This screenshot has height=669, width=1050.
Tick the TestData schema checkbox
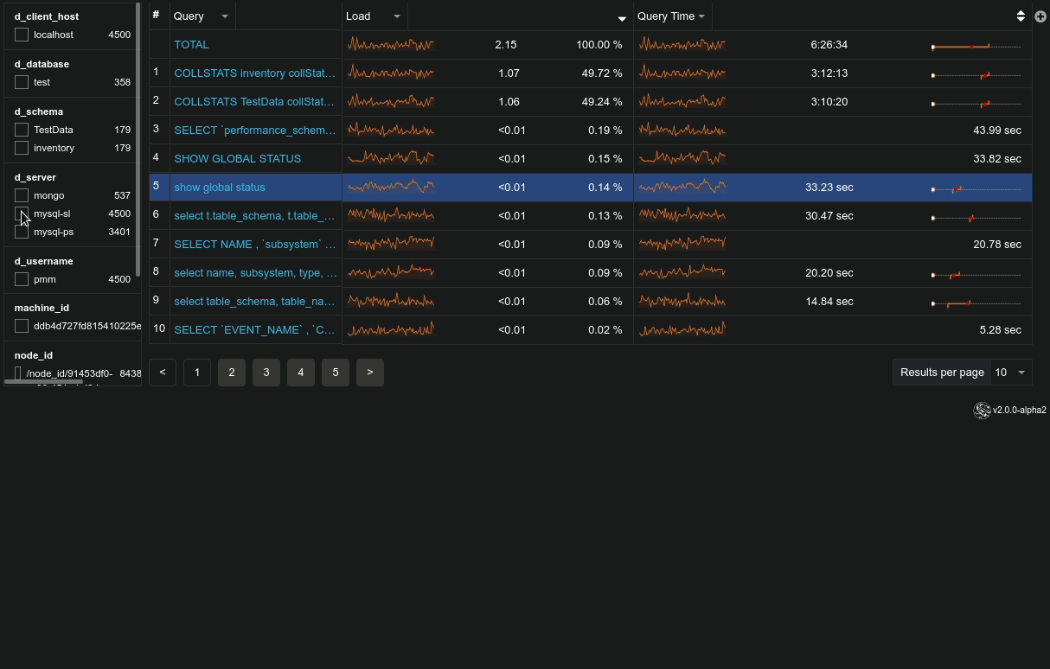[x=22, y=131]
